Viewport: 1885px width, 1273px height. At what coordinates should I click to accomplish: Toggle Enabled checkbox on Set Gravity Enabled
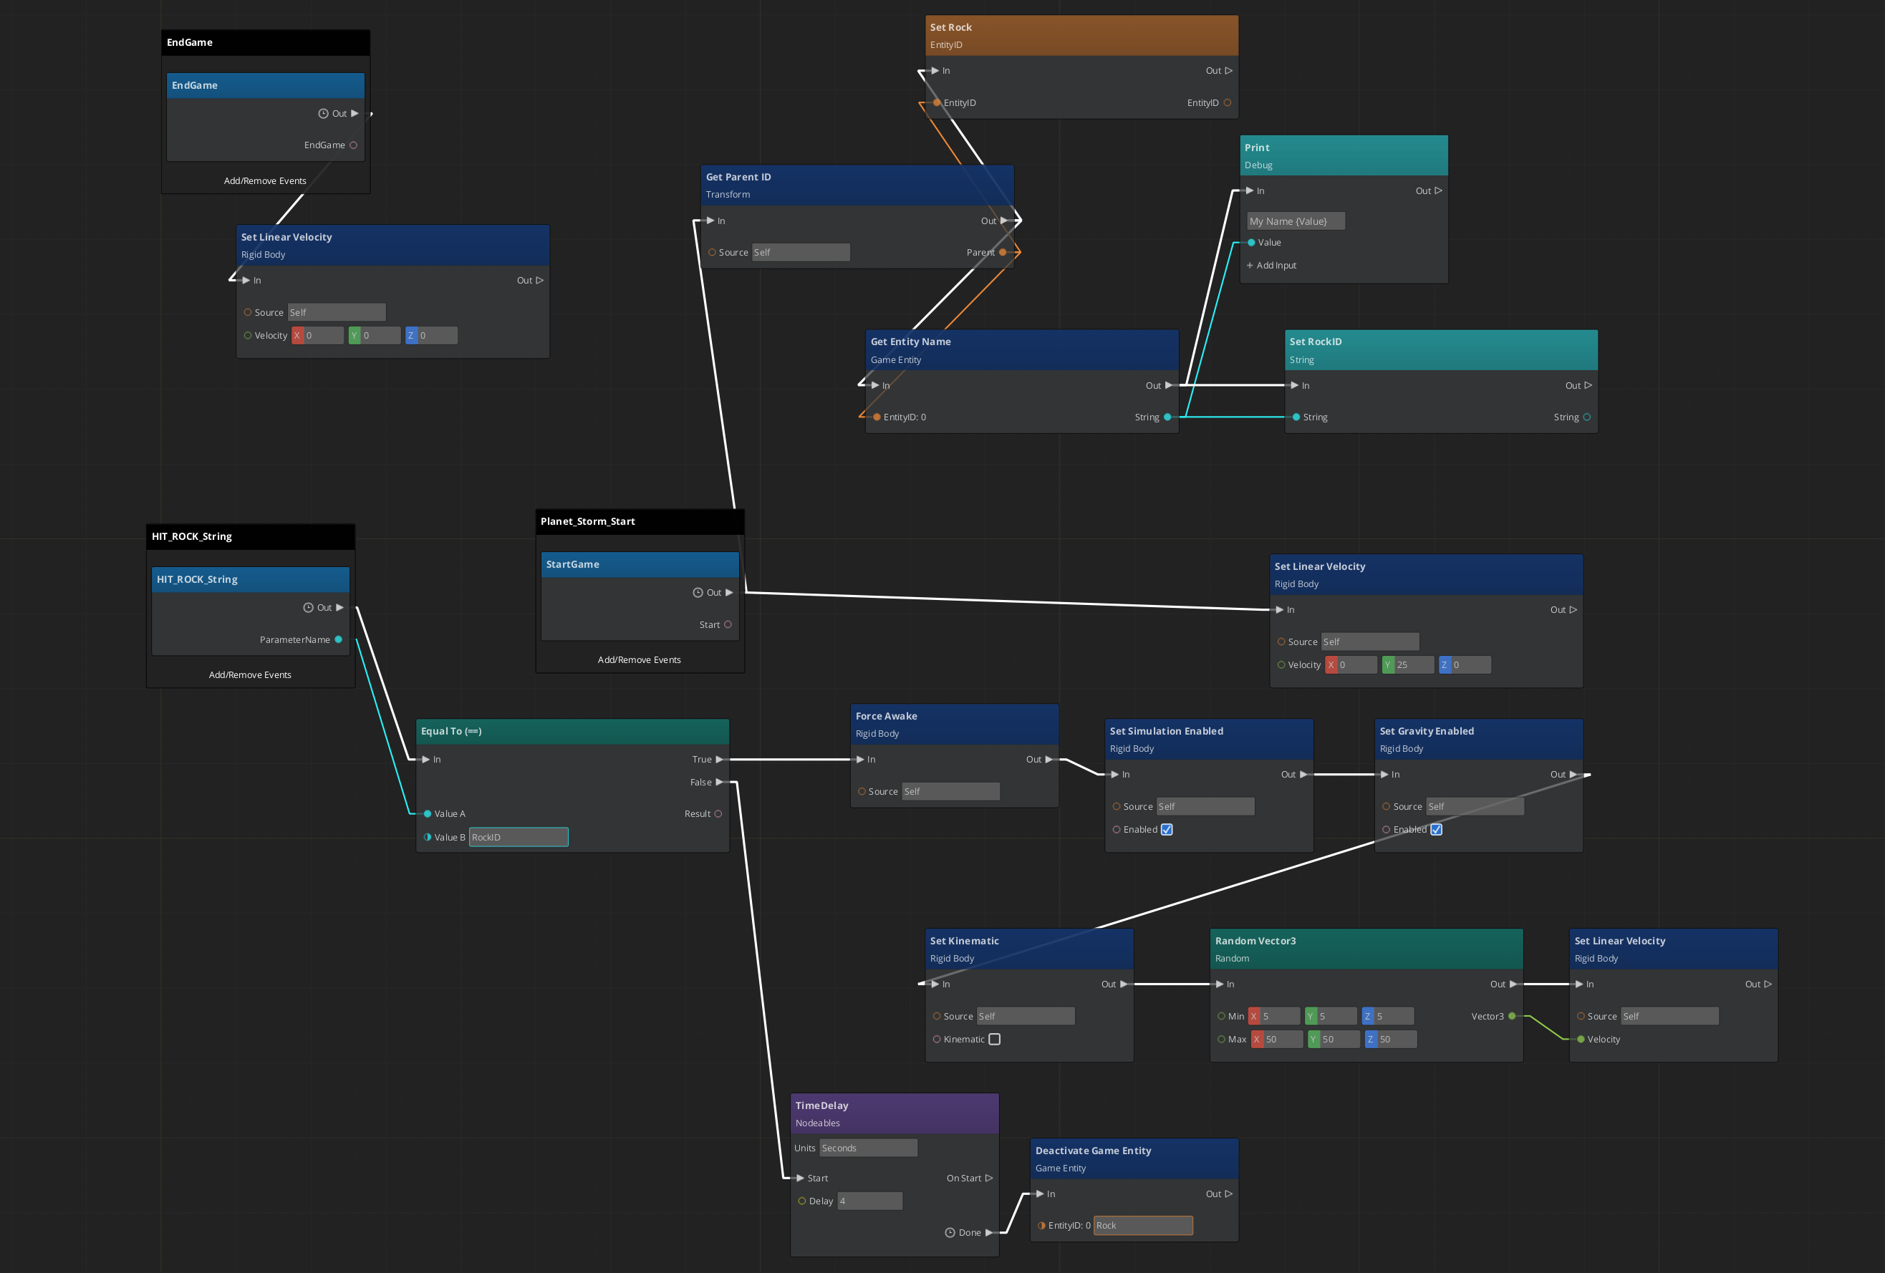point(1436,830)
